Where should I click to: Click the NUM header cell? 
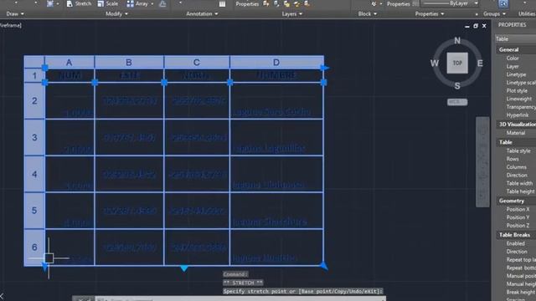pos(70,75)
